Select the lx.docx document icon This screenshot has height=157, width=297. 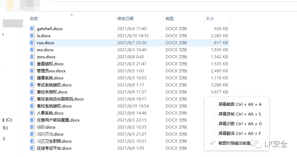pyautogui.click(x=32, y=36)
